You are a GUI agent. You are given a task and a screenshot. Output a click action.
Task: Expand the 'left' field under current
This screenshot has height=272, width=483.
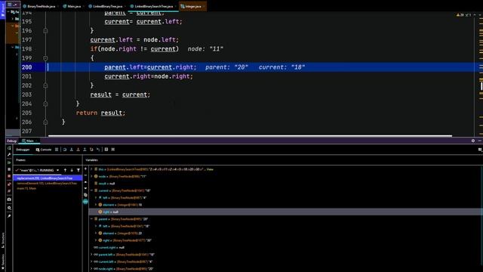pos(96,198)
